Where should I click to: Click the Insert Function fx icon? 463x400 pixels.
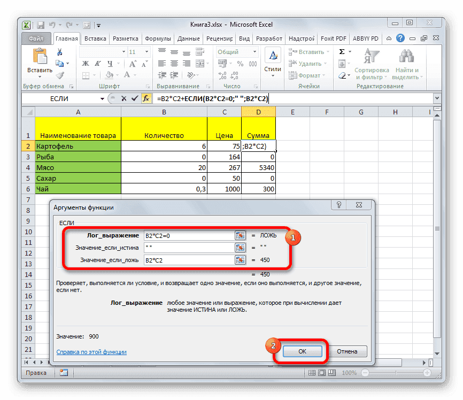click(146, 98)
